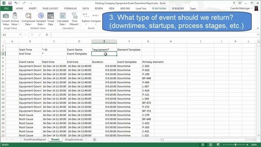Image resolution: width=261 pixels, height=147 pixels.
Task: Open the FILE menu
Action: tap(7, 8)
